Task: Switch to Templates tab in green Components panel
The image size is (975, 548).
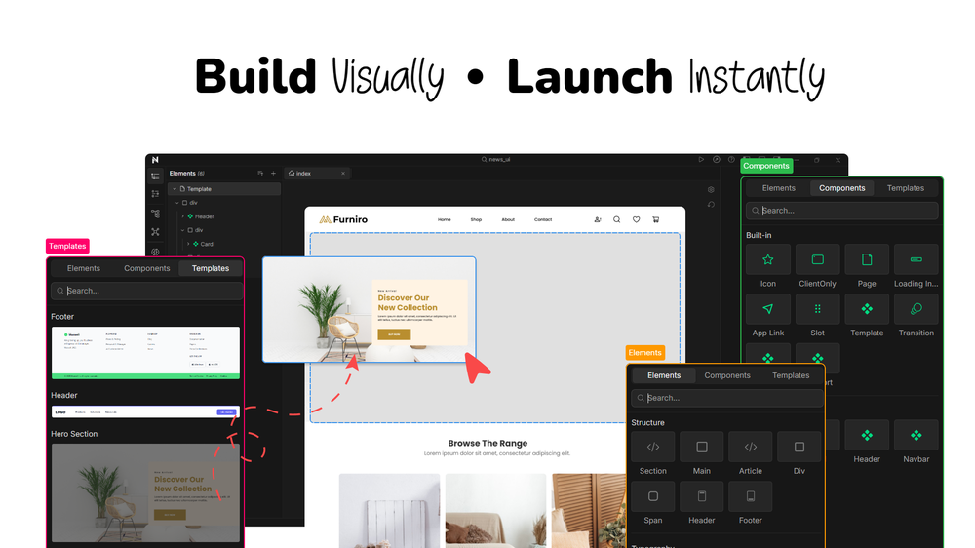Action: point(906,188)
